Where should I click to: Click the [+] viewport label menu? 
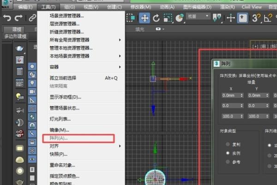255,46
